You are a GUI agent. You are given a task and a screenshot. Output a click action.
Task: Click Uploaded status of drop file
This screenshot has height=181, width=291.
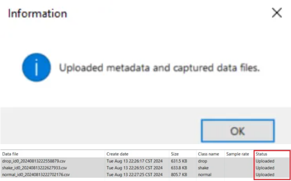(265, 161)
